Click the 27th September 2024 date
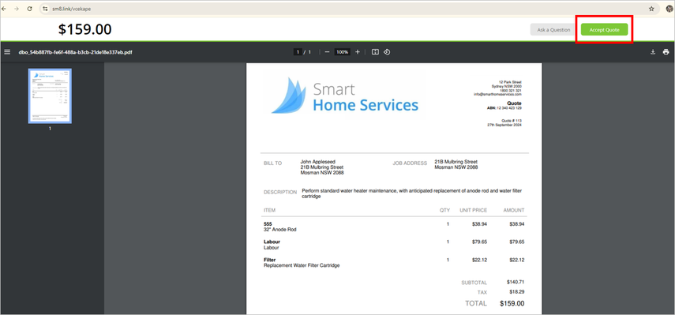Screen dimensions: 675x315 pos(504,125)
